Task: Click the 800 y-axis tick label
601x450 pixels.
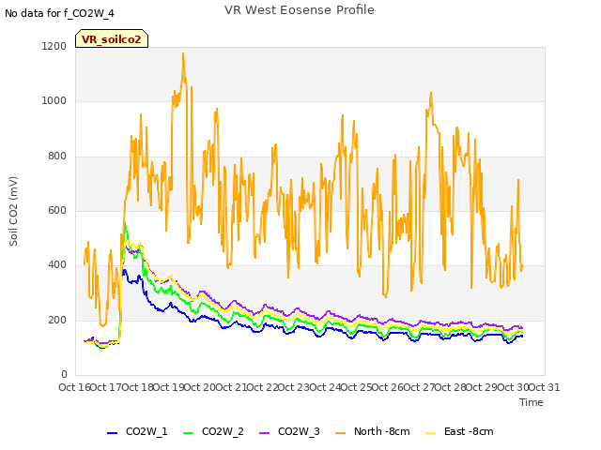Action: tap(57, 157)
